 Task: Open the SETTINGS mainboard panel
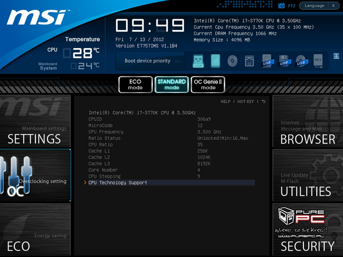35,121
